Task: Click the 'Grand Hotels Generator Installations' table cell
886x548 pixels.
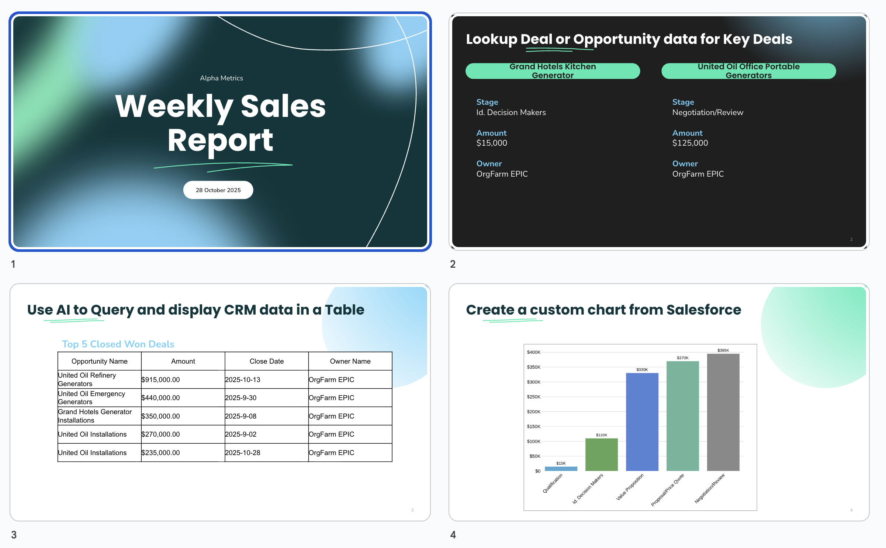Action: point(100,416)
